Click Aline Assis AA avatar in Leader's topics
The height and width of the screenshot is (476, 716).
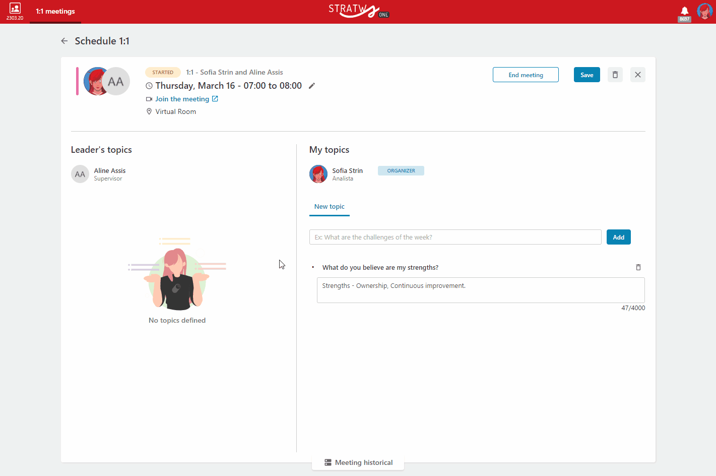pyautogui.click(x=80, y=174)
